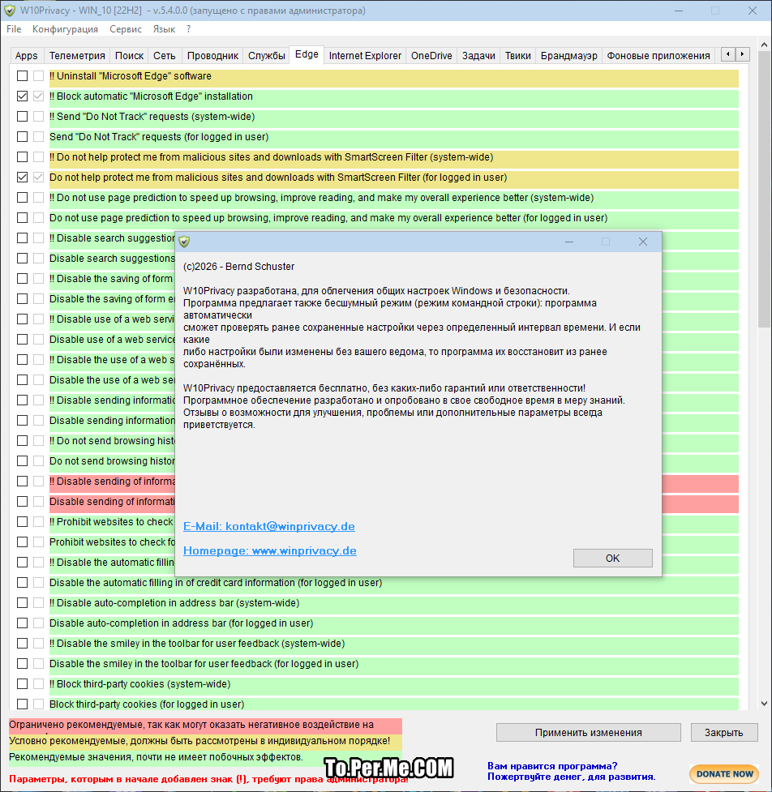Click the W10Privacy shield icon in main title bar
The height and width of the screenshot is (792, 772).
tap(10, 11)
